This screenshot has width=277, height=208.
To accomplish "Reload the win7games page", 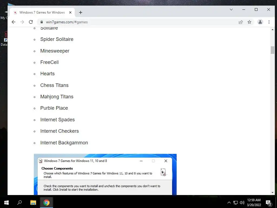I will coord(31,22).
